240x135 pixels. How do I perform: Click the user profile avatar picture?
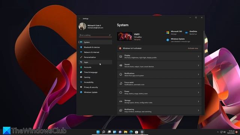[x=82, y=26]
